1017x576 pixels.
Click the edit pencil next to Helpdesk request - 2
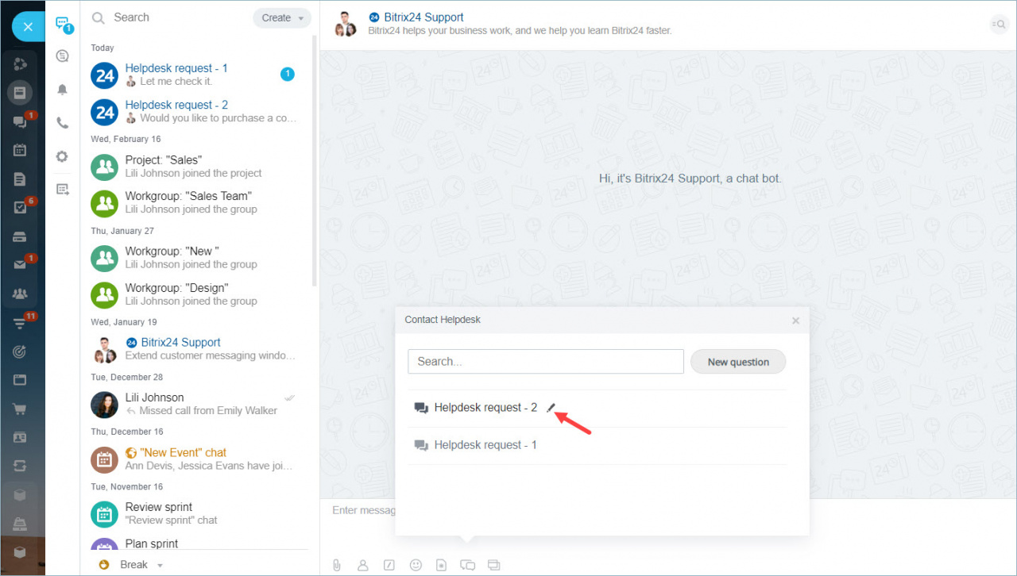551,408
